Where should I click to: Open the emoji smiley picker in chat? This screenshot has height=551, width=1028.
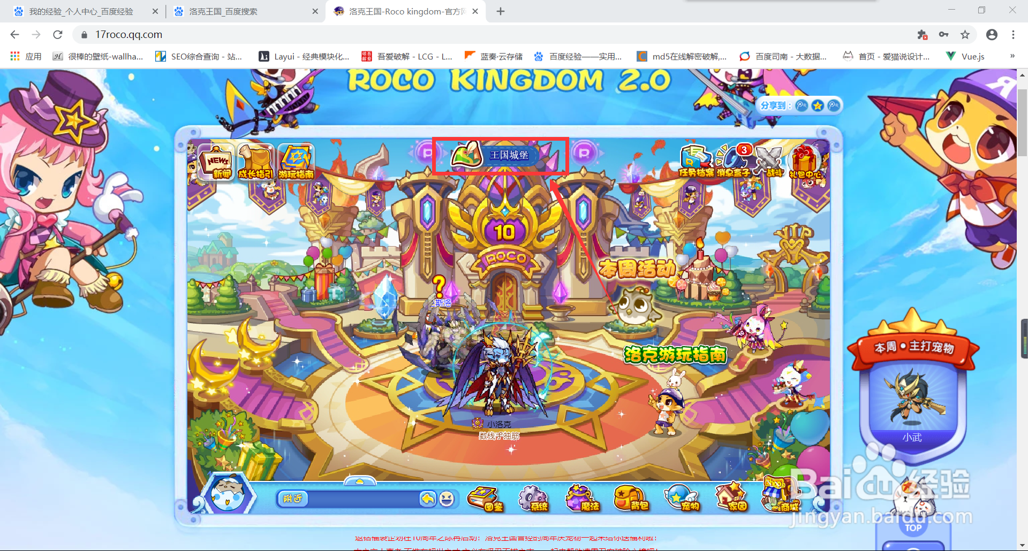coord(447,499)
